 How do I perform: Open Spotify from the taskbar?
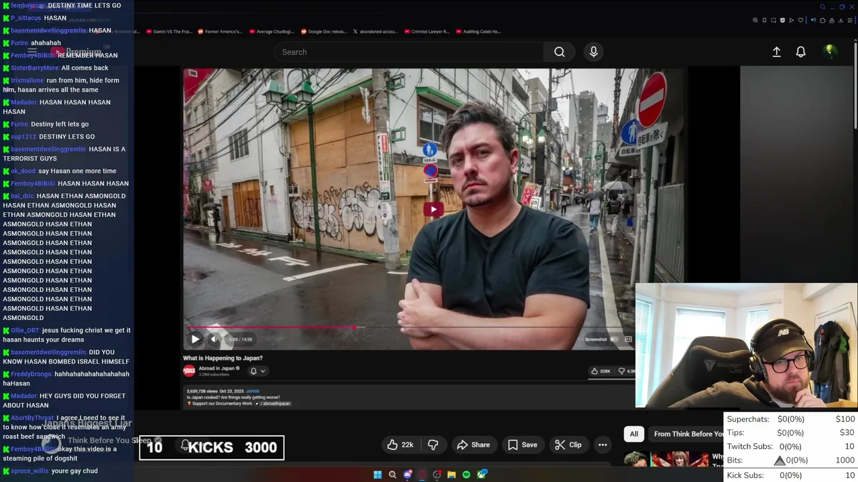(467, 475)
